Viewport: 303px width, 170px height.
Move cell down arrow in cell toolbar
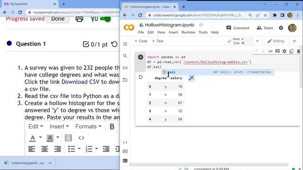pyautogui.click(x=263, y=51)
